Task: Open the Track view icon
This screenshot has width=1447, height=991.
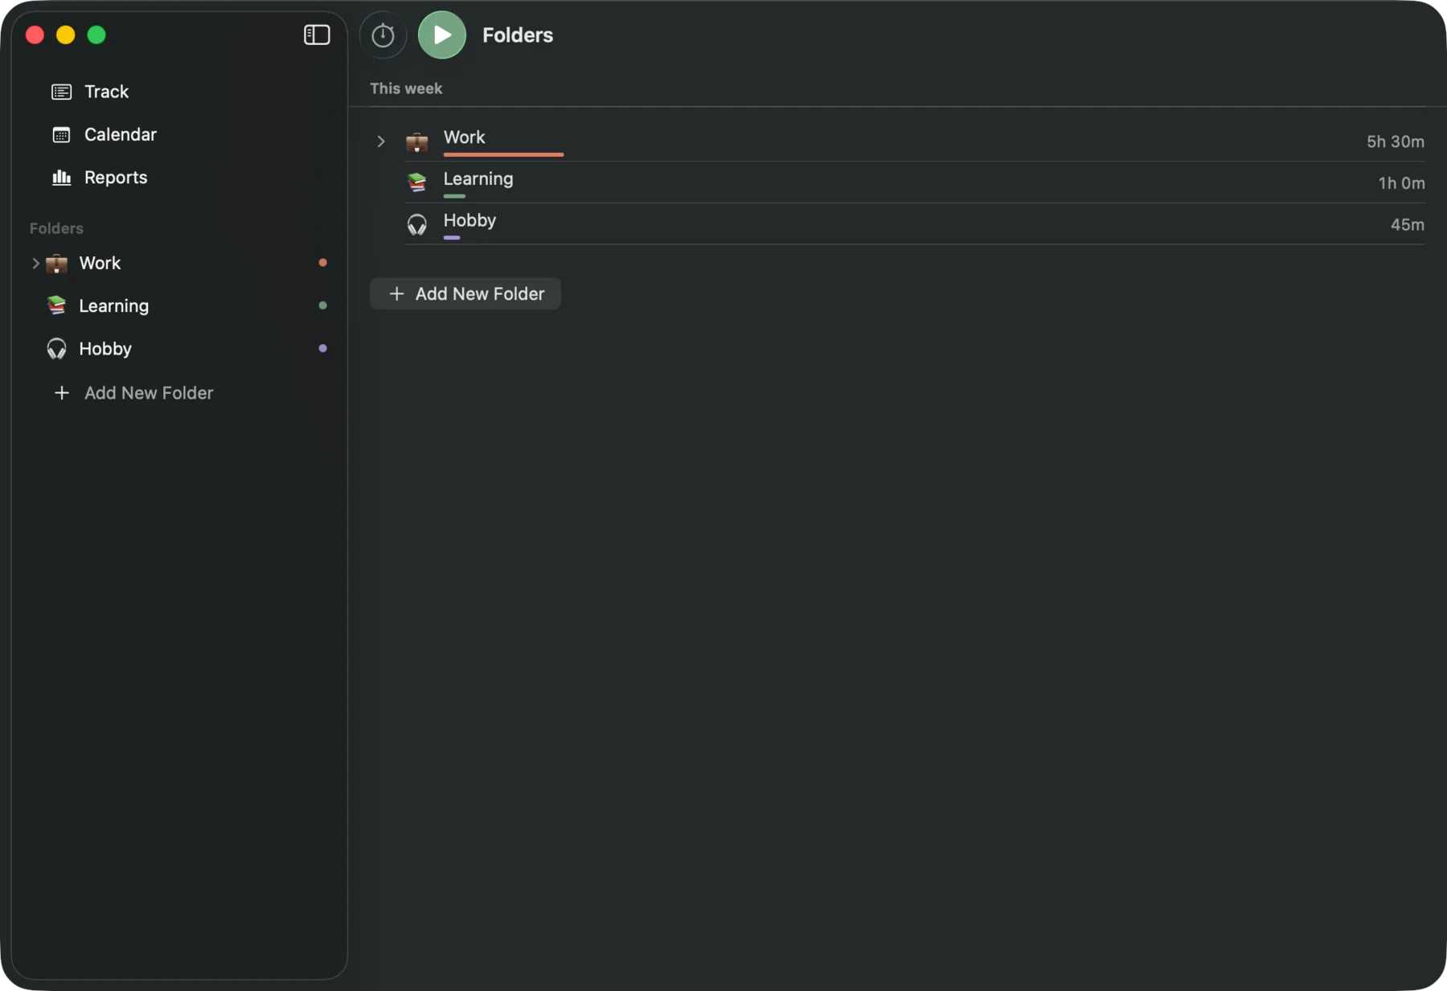Action: tap(61, 92)
